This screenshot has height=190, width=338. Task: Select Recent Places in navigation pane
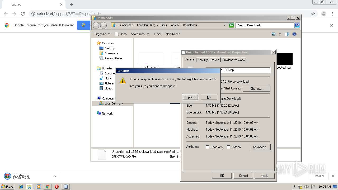pos(113,58)
